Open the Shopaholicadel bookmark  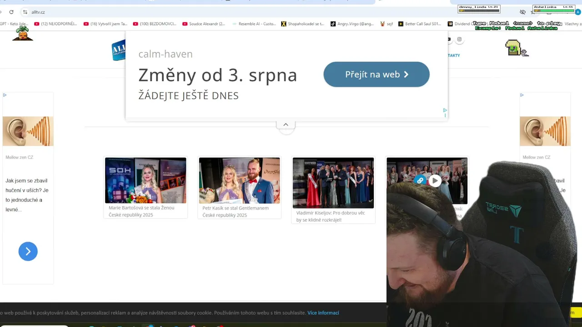click(302, 24)
